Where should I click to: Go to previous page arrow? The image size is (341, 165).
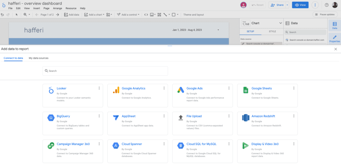tap(37, 15)
